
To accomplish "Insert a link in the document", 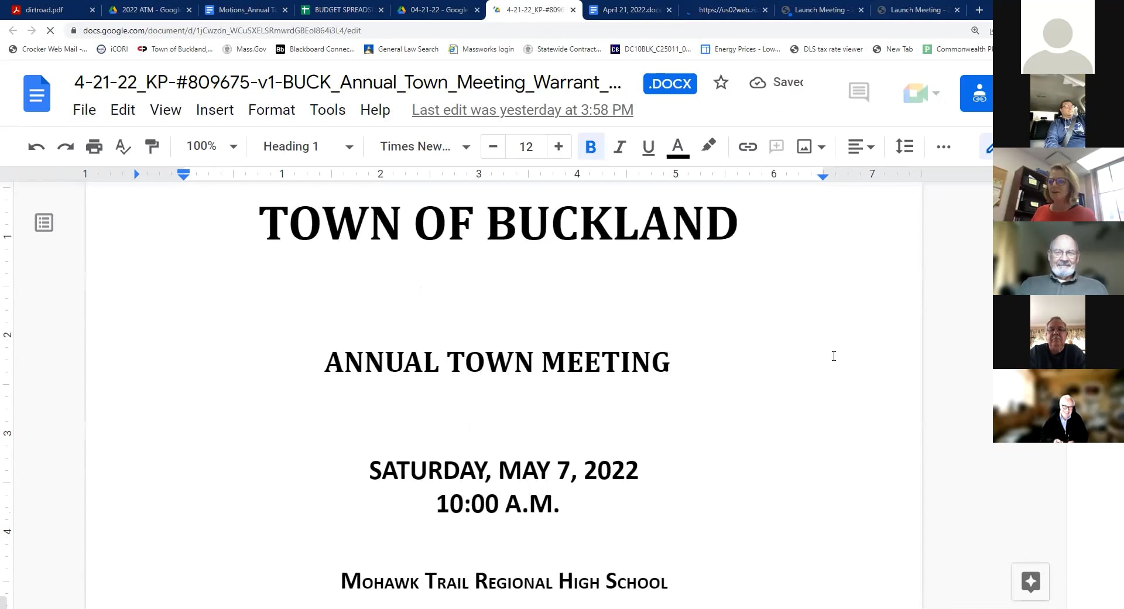I will (748, 146).
